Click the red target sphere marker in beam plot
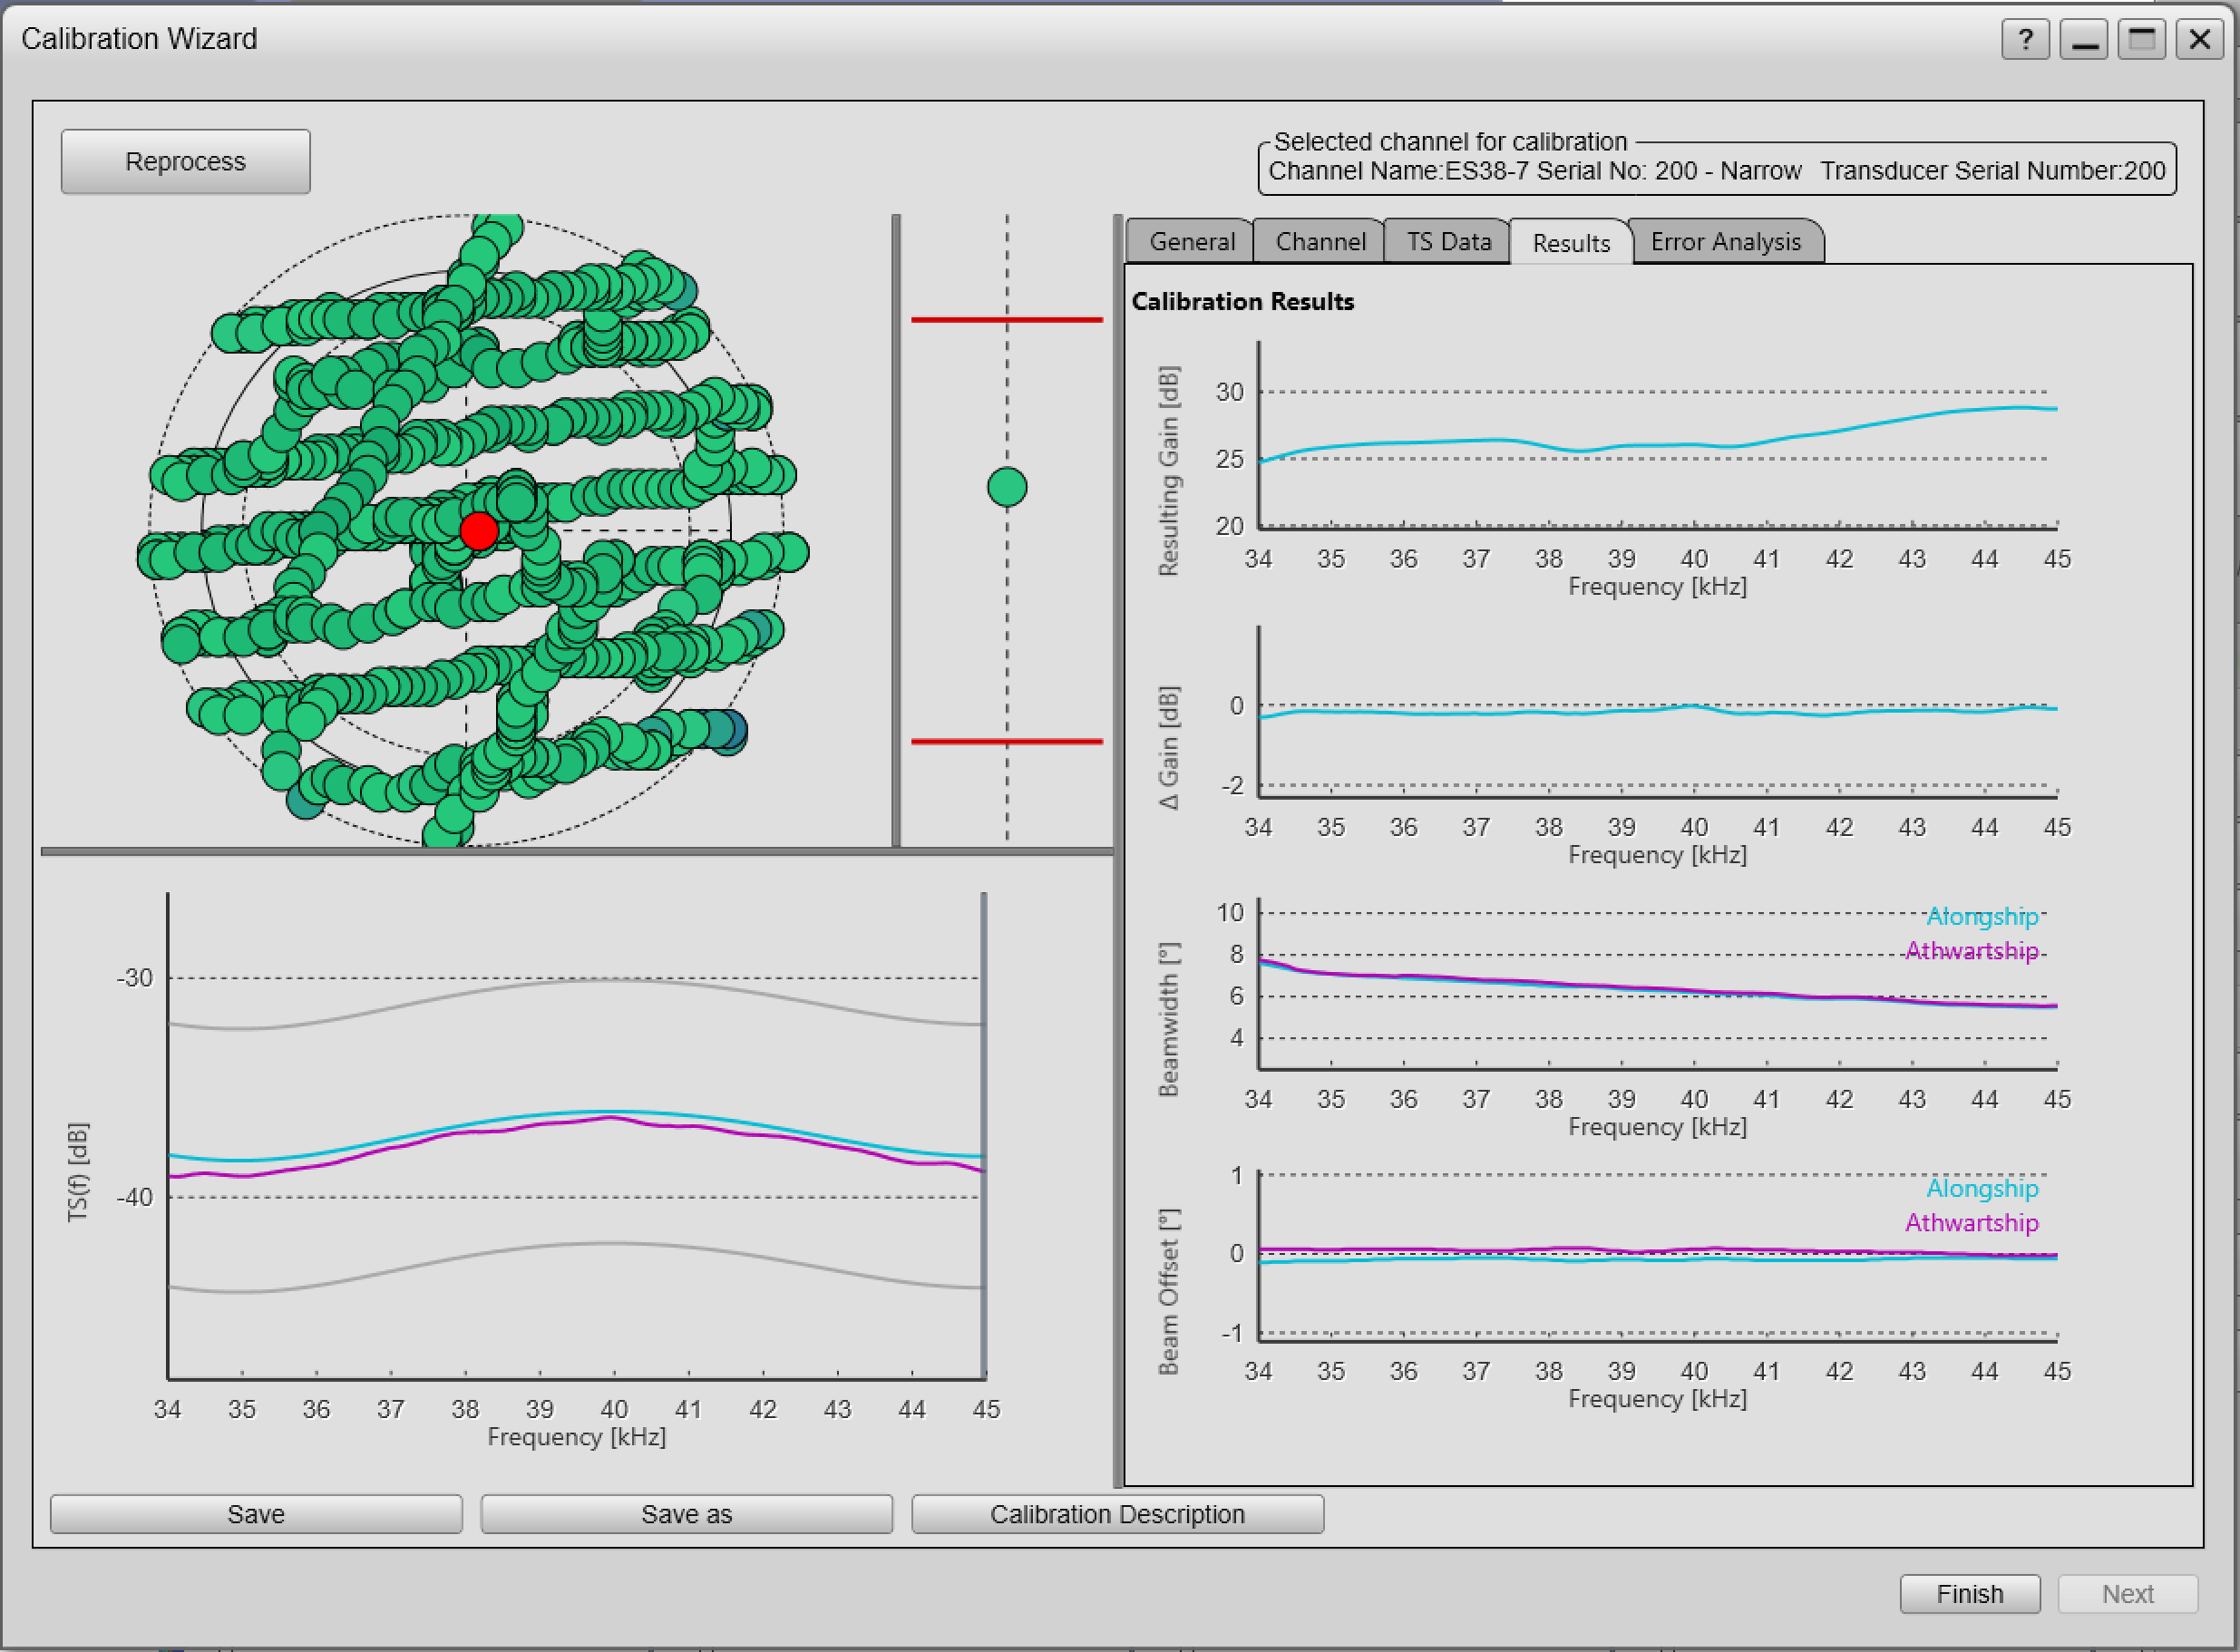 (x=480, y=531)
